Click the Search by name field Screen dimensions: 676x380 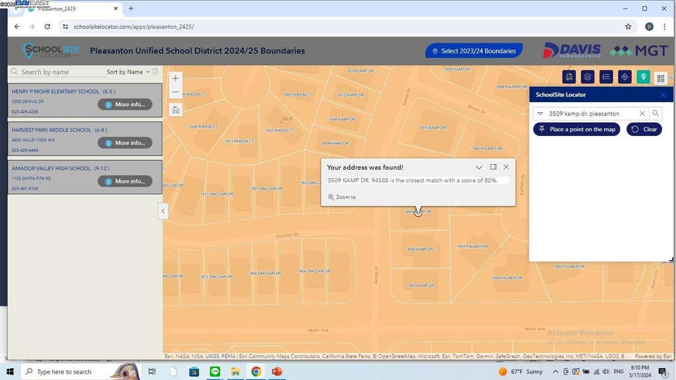[x=59, y=72]
